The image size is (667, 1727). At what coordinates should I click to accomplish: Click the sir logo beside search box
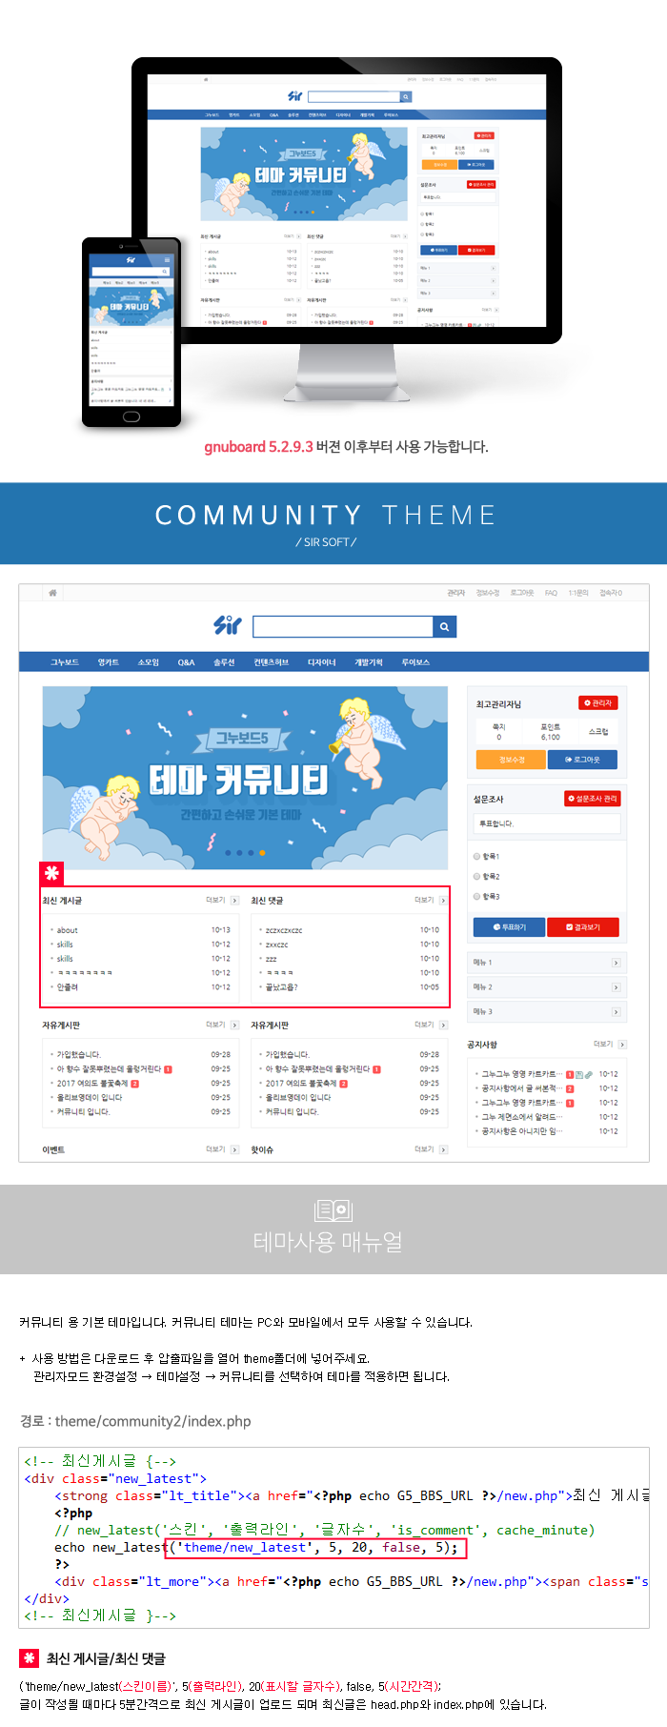[x=228, y=625]
